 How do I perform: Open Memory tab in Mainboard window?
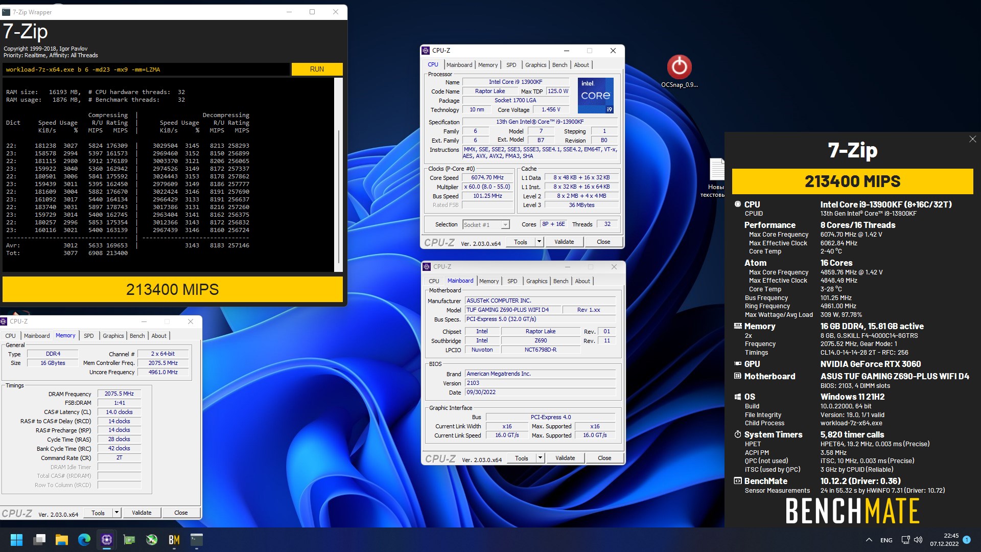pyautogui.click(x=488, y=281)
